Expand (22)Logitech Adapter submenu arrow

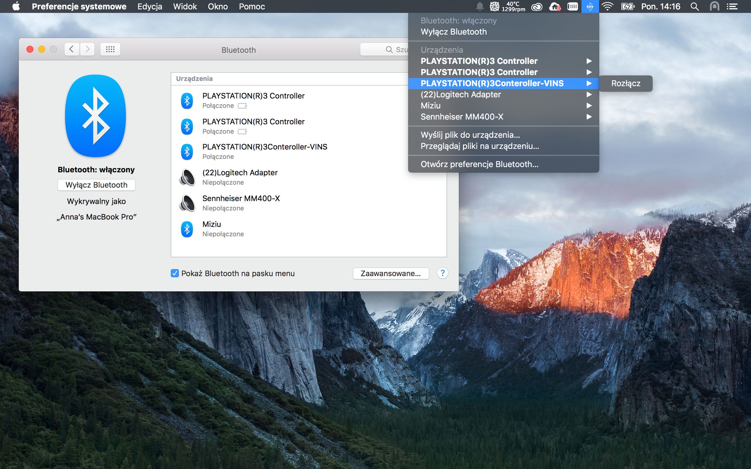click(589, 94)
